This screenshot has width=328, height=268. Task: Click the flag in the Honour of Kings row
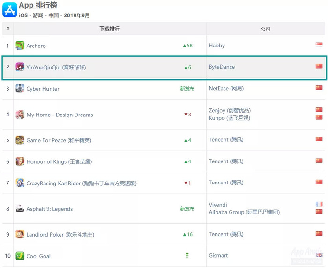[319, 161]
